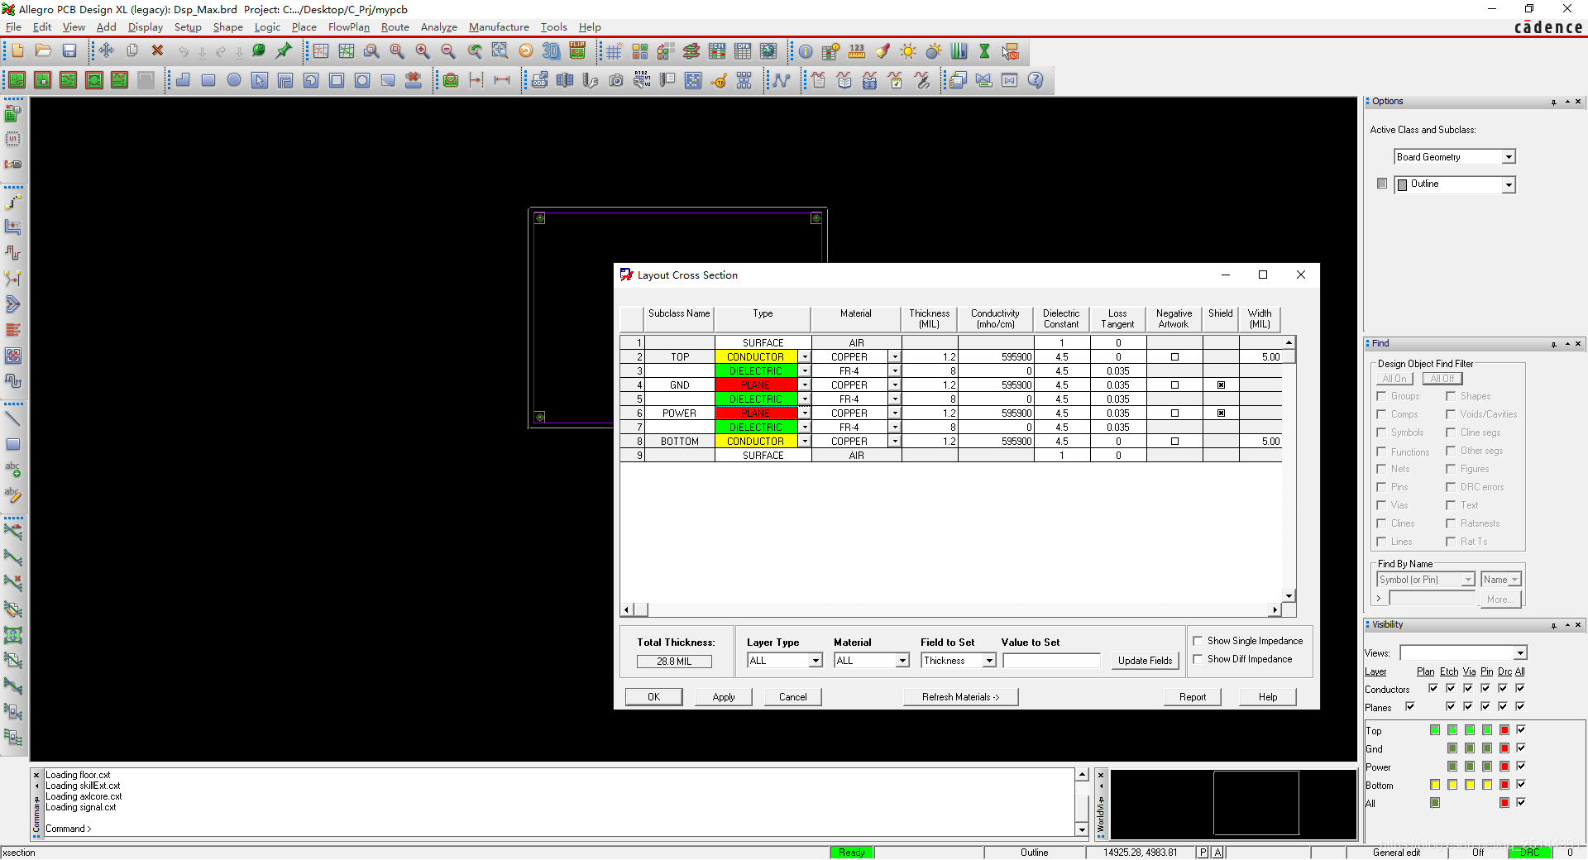
Task: Open the Analyze menu
Action: pyautogui.click(x=438, y=27)
